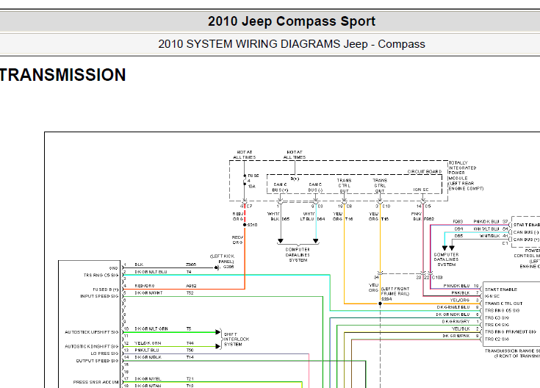Click the 'Z906' circuit code
Viewport: 540px width, 388px height.
click(191, 265)
